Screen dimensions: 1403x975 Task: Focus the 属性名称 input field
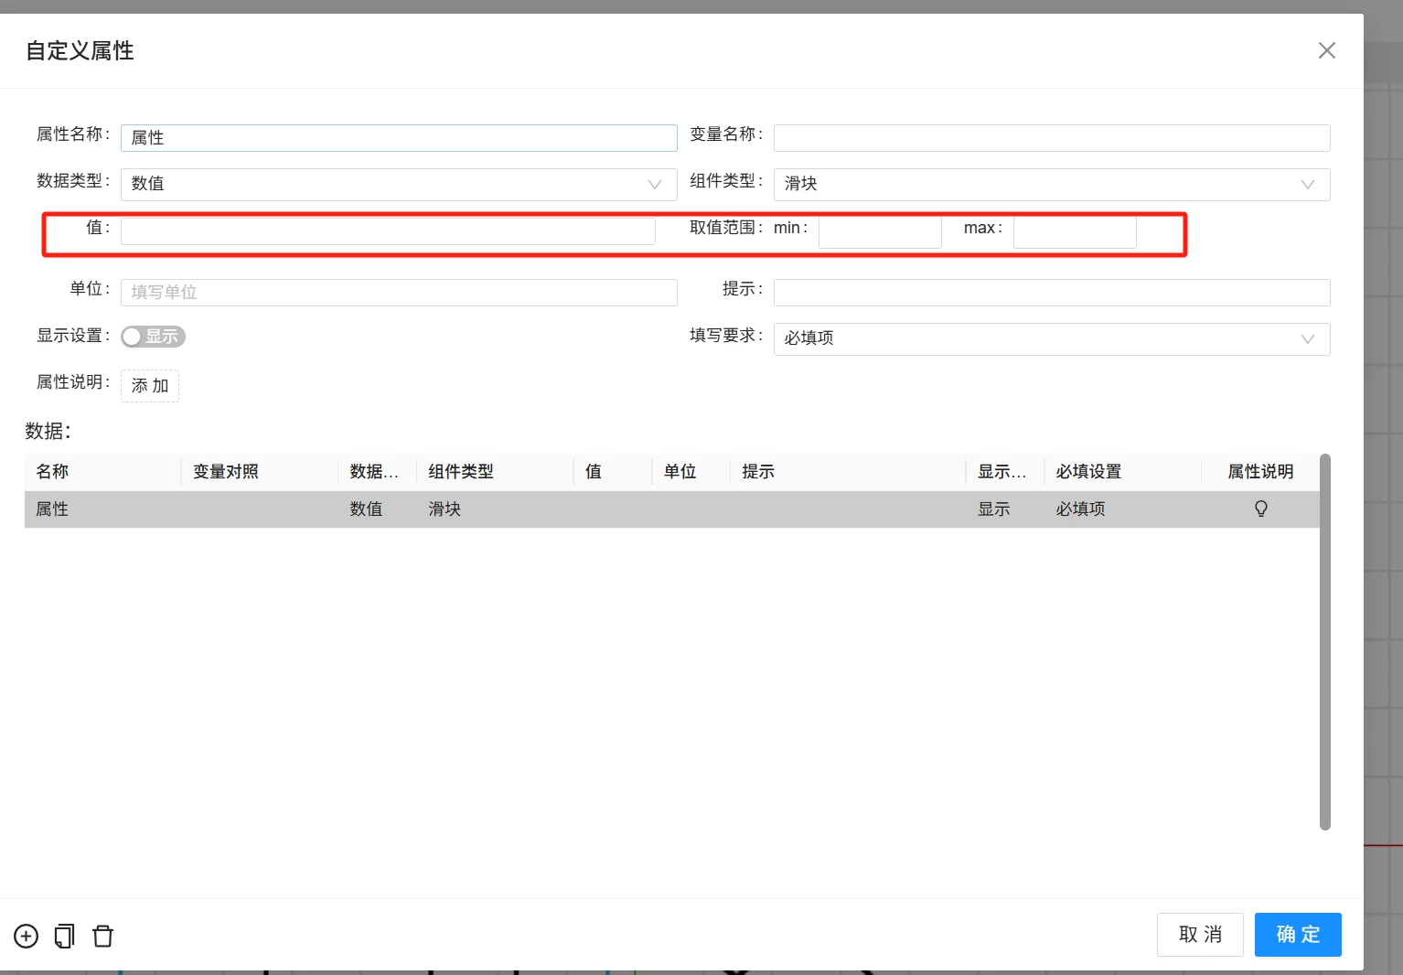click(399, 138)
